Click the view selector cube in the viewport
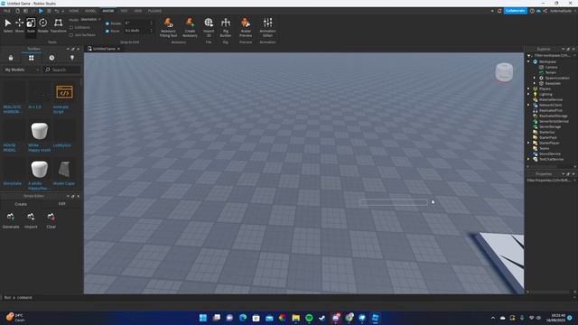The height and width of the screenshot is (325, 578). (x=504, y=72)
